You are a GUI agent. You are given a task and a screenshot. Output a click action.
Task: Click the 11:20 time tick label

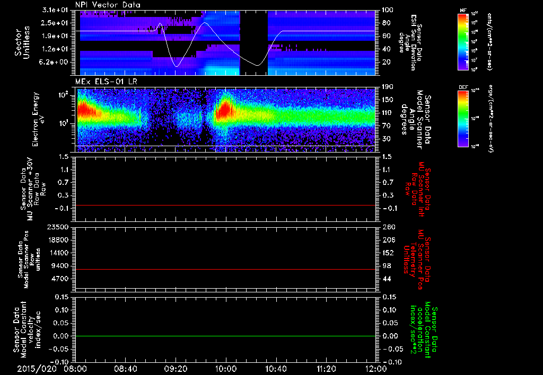326,369
